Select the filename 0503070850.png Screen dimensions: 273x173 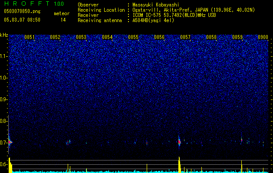coord(22,11)
